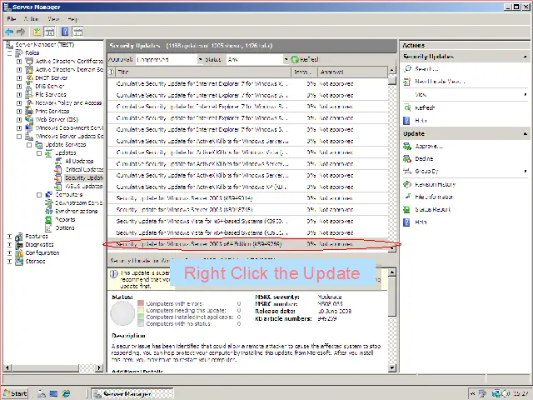
Task: Click details pane scrollbar down arrow
Action: pos(392,367)
